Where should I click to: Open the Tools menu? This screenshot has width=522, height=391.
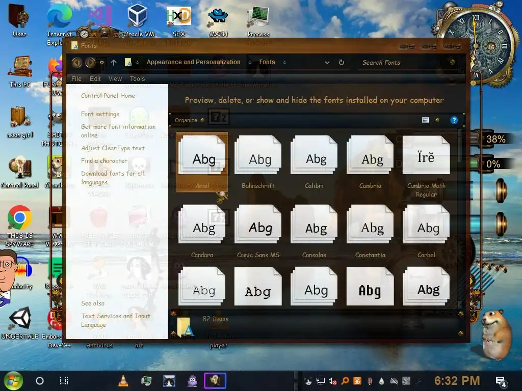[x=137, y=79]
